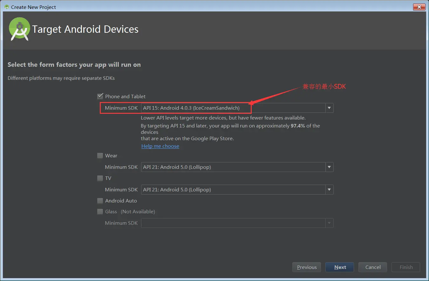429x281 pixels.
Task: Open the Help me choose link
Action: coord(160,146)
